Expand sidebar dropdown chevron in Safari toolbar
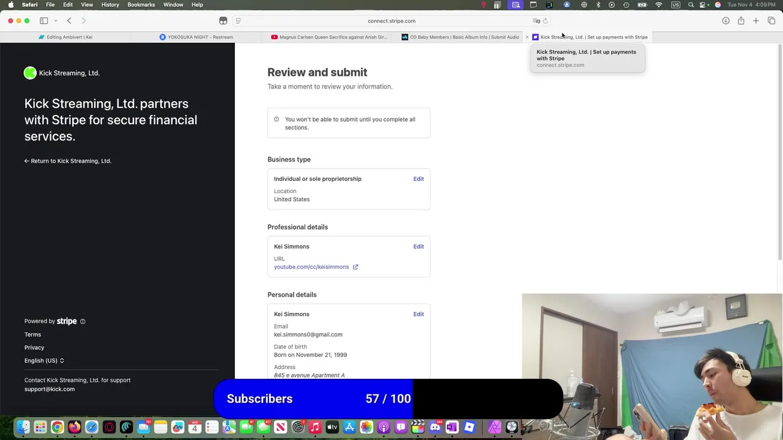 [55, 21]
